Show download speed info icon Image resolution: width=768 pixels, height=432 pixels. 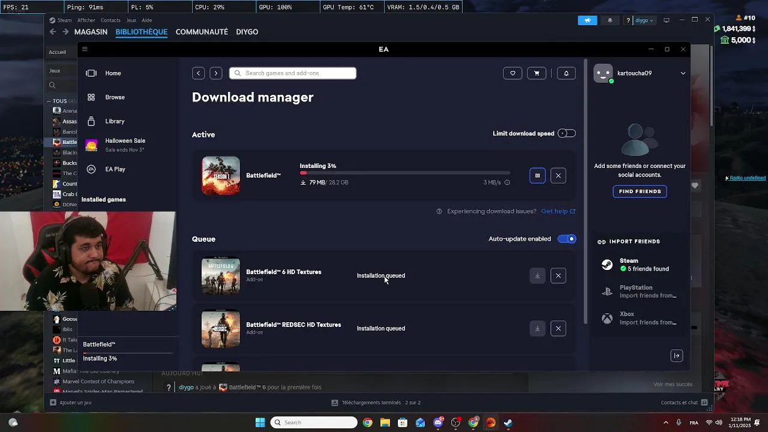tap(507, 182)
